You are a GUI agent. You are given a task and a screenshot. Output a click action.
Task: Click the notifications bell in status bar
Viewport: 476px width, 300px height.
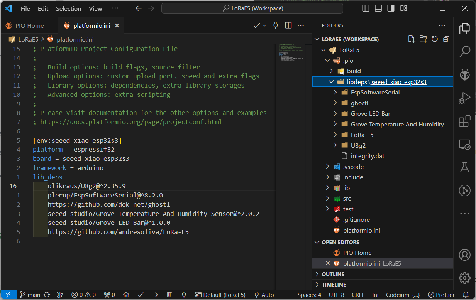[x=466, y=295]
